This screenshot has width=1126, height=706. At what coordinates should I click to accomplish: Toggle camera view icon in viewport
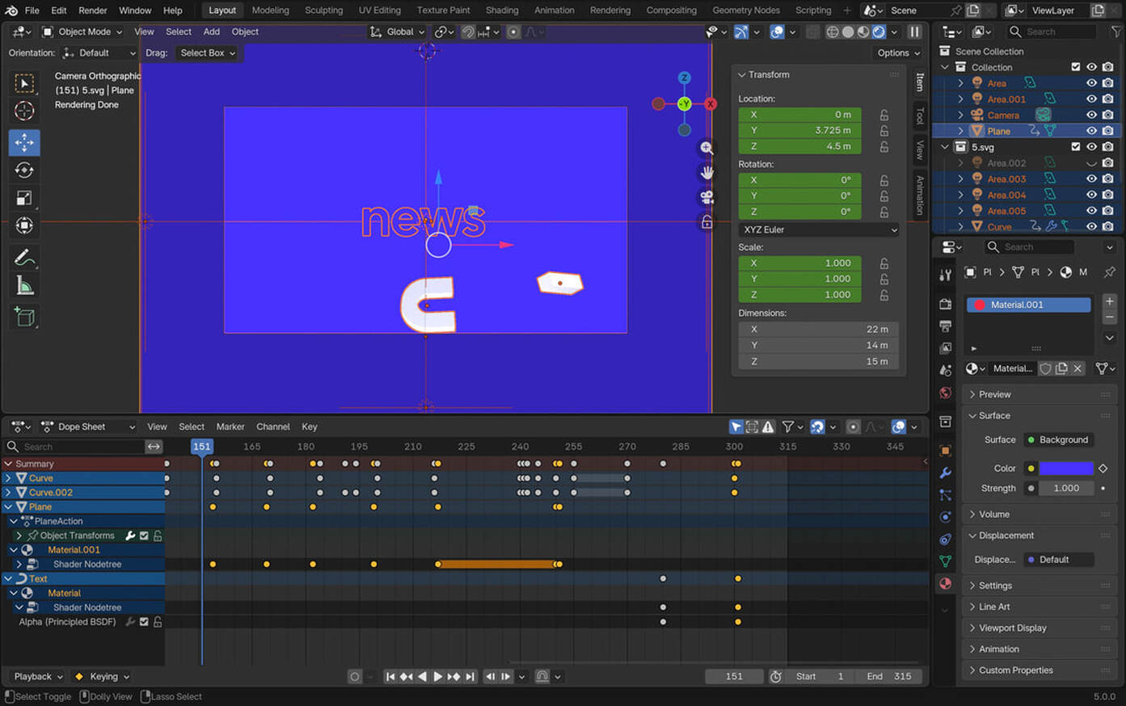click(x=706, y=197)
